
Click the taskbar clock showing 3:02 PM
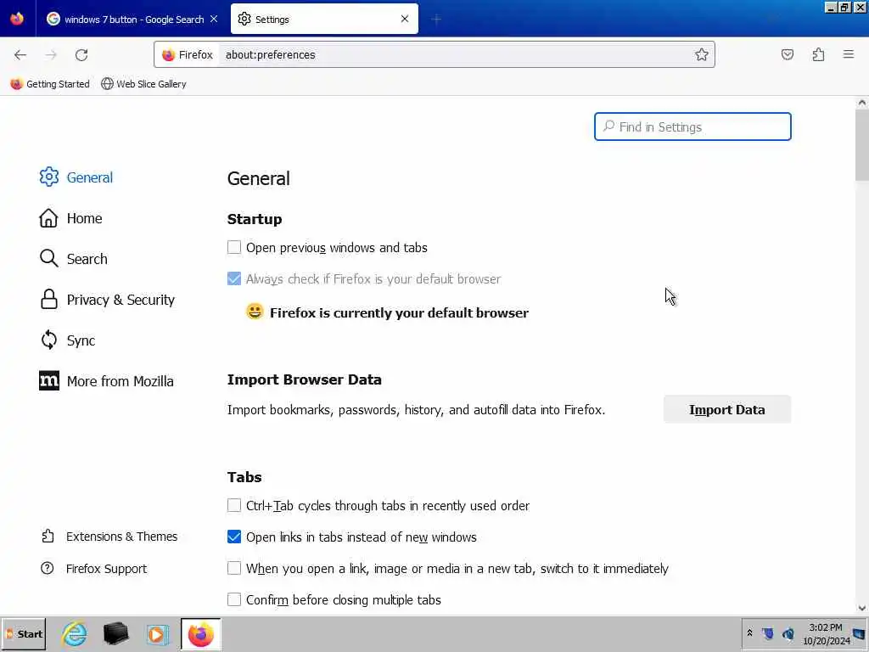click(x=826, y=633)
